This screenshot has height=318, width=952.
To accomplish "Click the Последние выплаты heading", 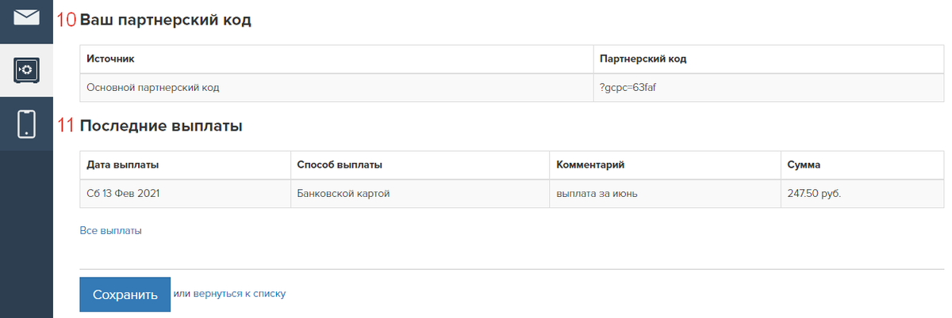I will coord(161,125).
